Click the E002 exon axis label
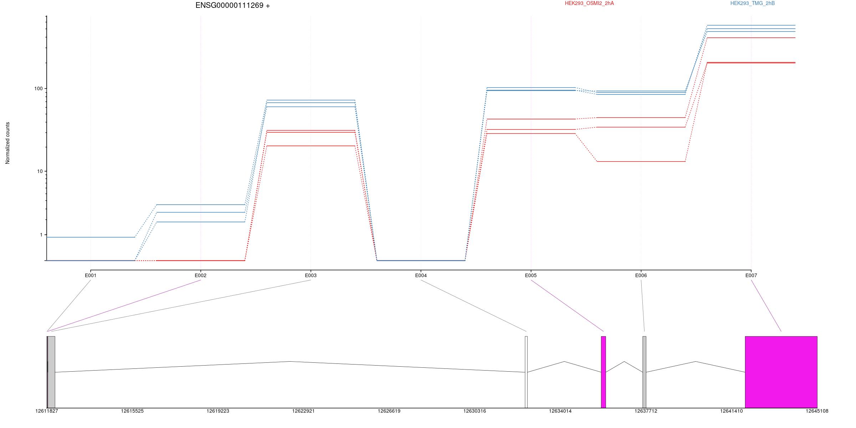The width and height of the screenshot is (856, 428). (200, 275)
